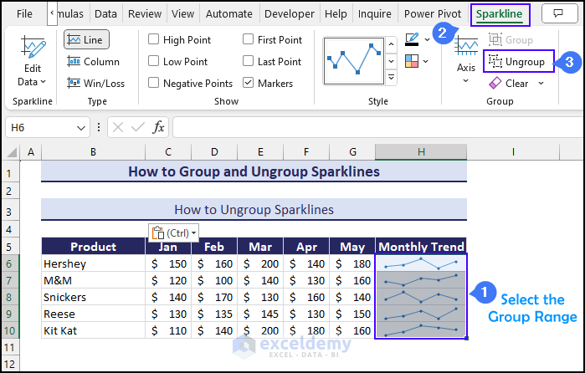
Task: Enable the Negative Points checkbox
Action: click(x=154, y=83)
